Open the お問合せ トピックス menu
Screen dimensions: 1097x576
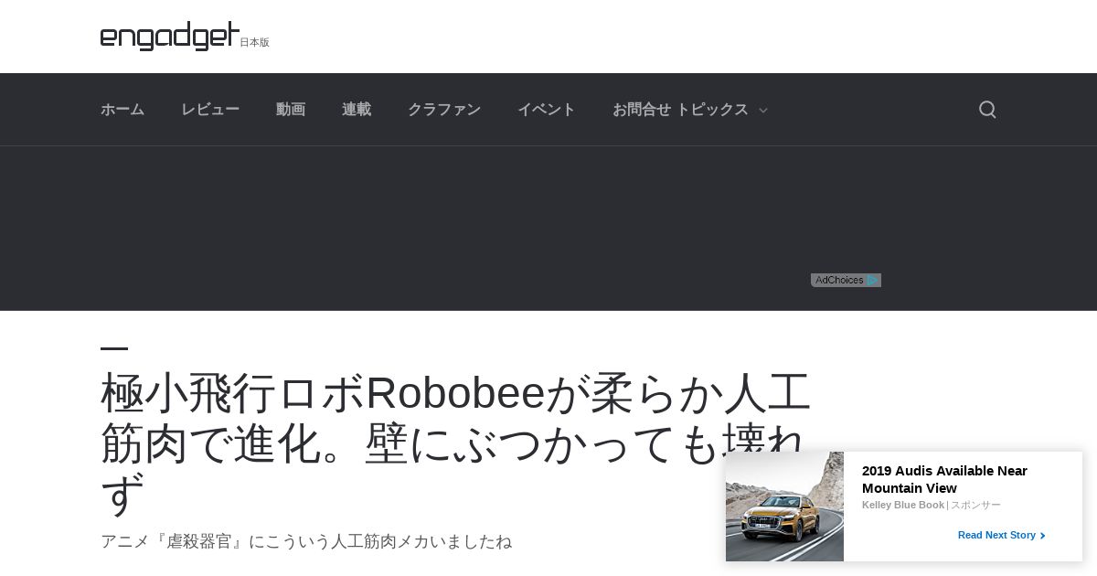click(690, 110)
